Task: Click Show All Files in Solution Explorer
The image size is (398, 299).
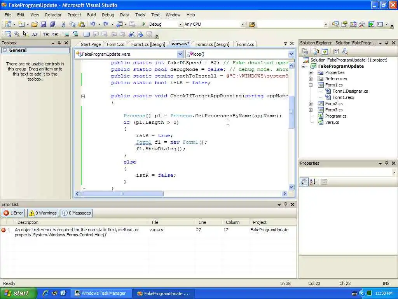Action: (316, 52)
